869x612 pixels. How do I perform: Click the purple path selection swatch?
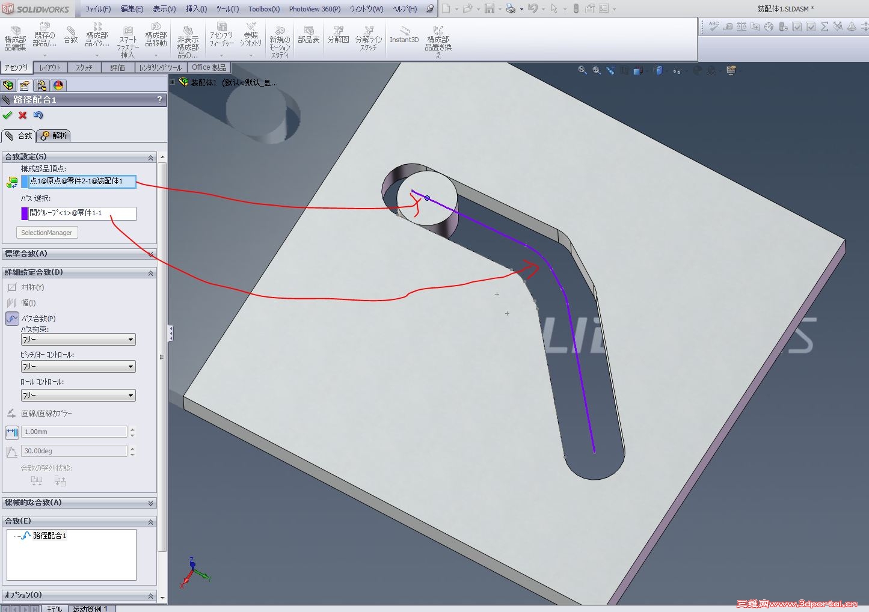pos(25,213)
